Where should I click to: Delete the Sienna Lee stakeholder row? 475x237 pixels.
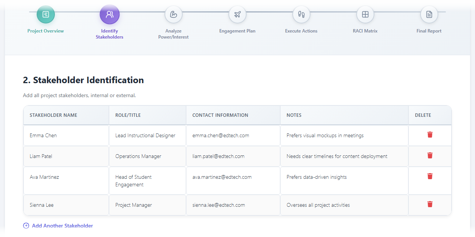pyautogui.click(x=430, y=204)
